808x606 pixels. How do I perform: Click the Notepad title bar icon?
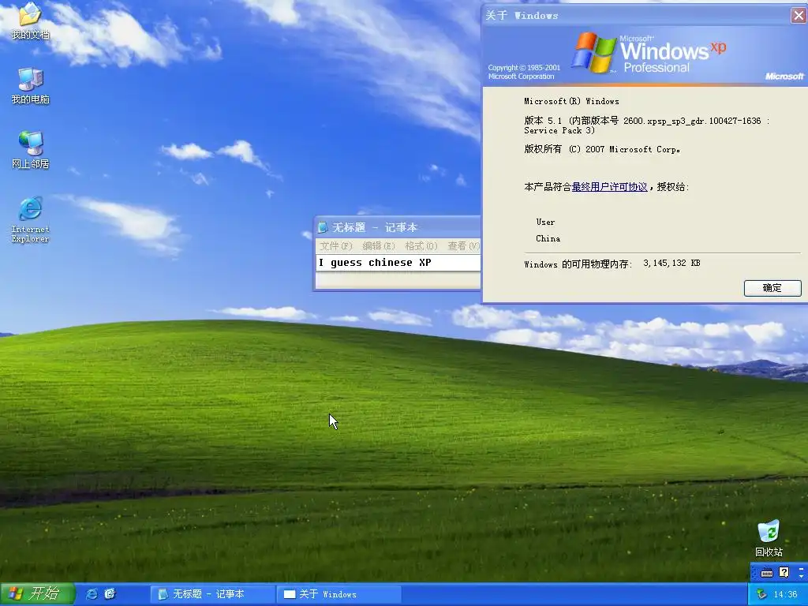(x=323, y=227)
